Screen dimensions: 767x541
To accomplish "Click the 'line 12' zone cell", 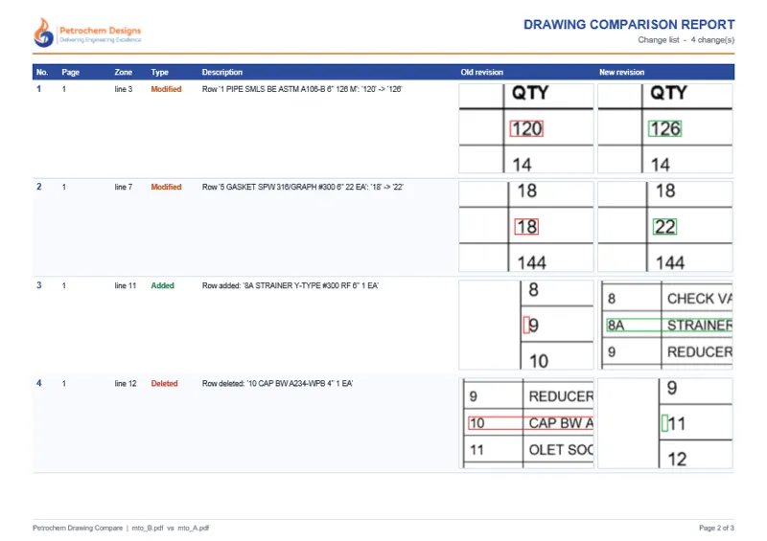I will 126,383.
